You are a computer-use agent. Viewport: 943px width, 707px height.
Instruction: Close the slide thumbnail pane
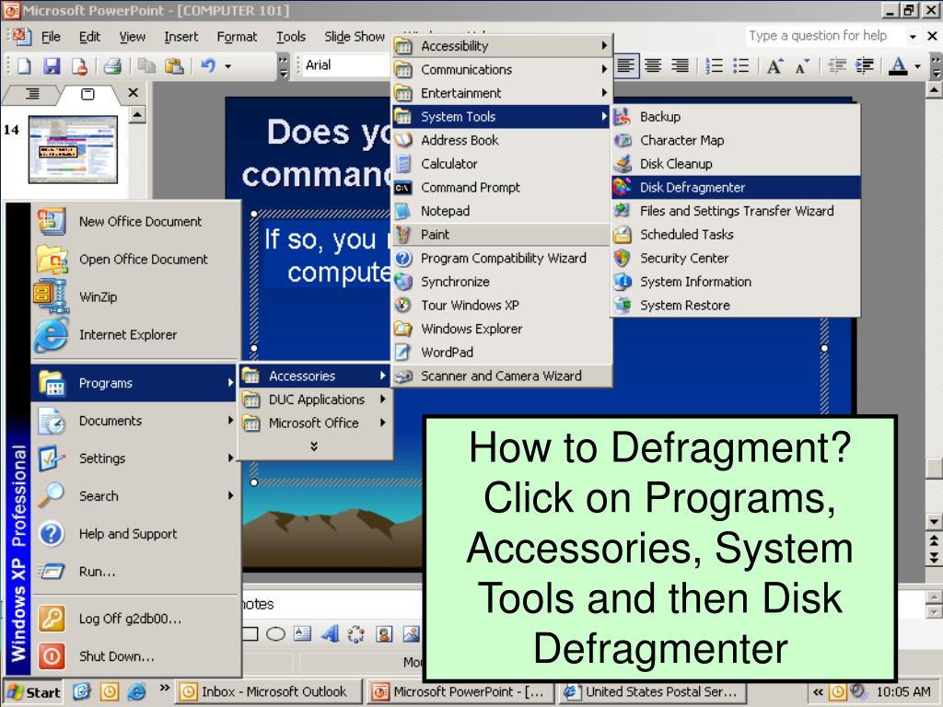coord(134,93)
